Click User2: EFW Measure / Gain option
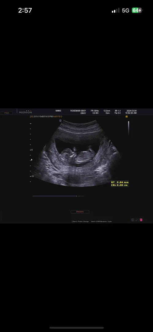This screenshot has width=153, height=332. pyautogui.click(x=101, y=221)
